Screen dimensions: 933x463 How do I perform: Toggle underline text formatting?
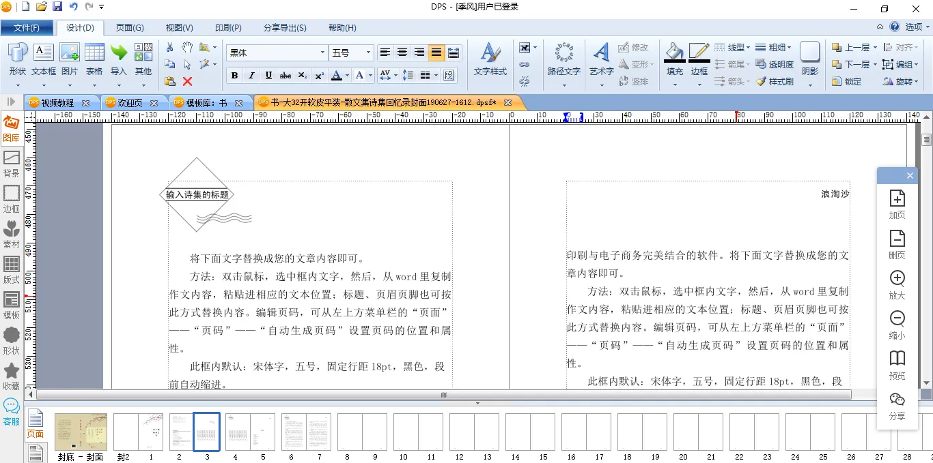268,75
